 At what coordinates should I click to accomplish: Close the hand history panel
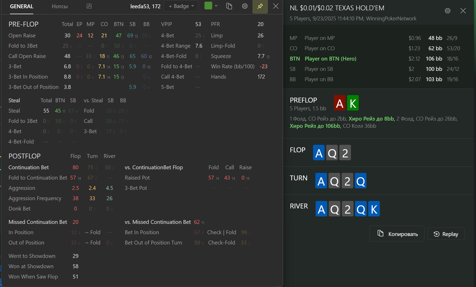click(x=463, y=11)
